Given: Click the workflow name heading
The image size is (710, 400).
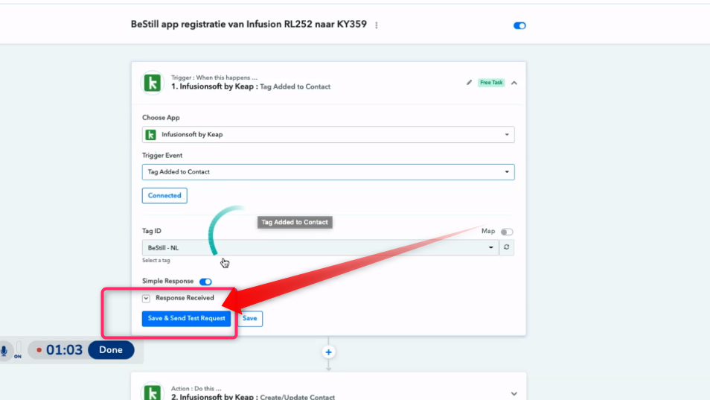Looking at the screenshot, I should coord(249,25).
